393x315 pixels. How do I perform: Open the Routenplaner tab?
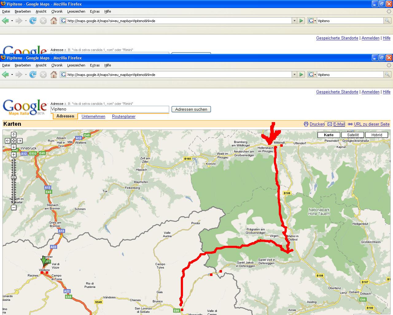click(123, 117)
